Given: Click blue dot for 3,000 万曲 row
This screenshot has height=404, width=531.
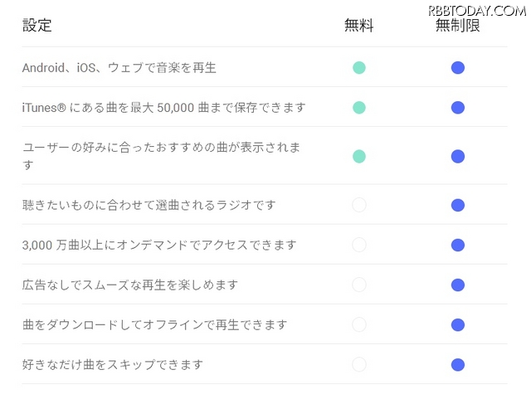Looking at the screenshot, I should [457, 246].
